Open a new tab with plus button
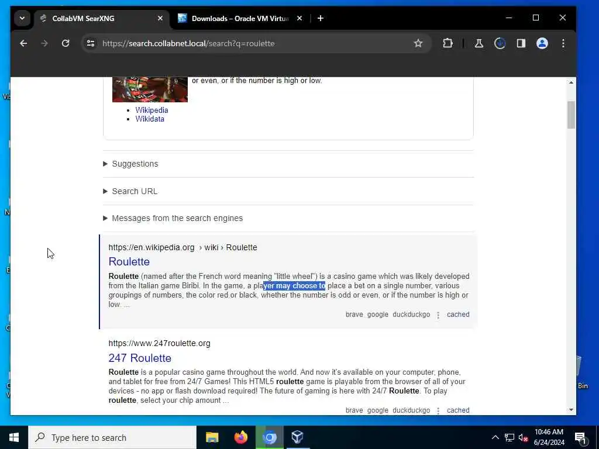The height and width of the screenshot is (449, 599). click(320, 18)
